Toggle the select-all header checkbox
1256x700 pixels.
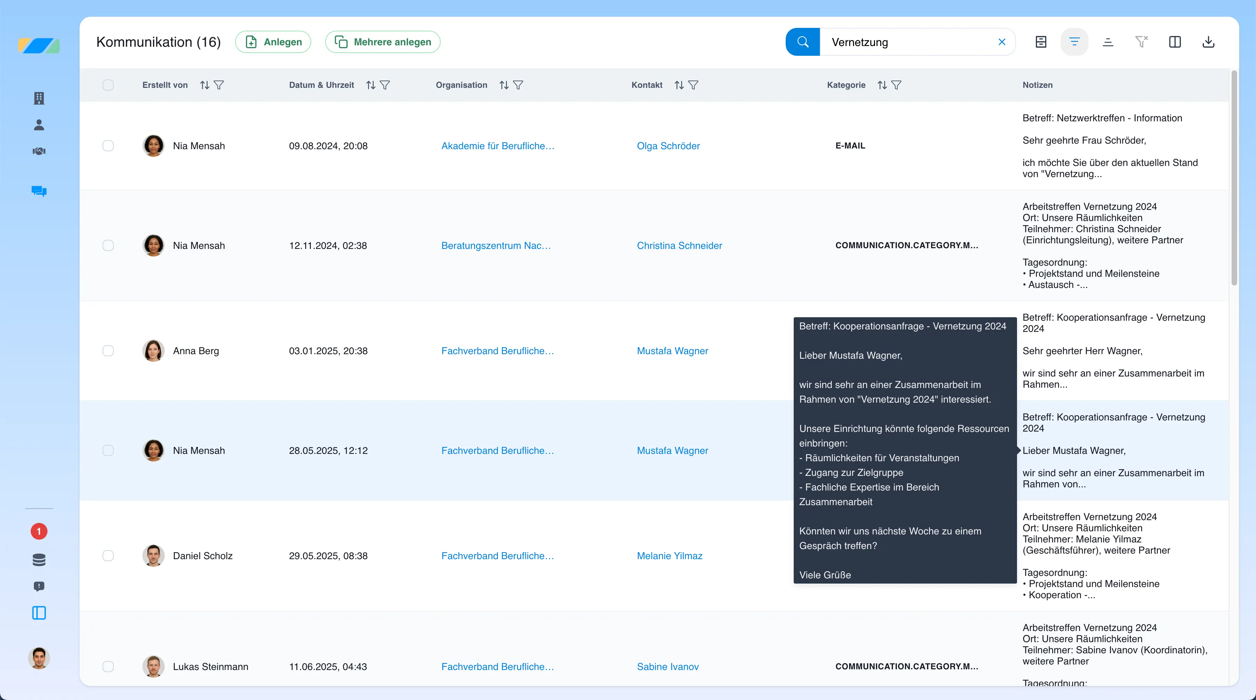point(108,85)
